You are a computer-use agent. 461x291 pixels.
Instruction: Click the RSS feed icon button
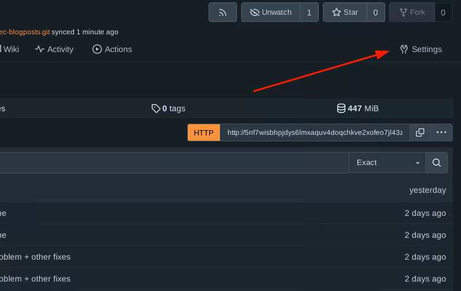[223, 12]
